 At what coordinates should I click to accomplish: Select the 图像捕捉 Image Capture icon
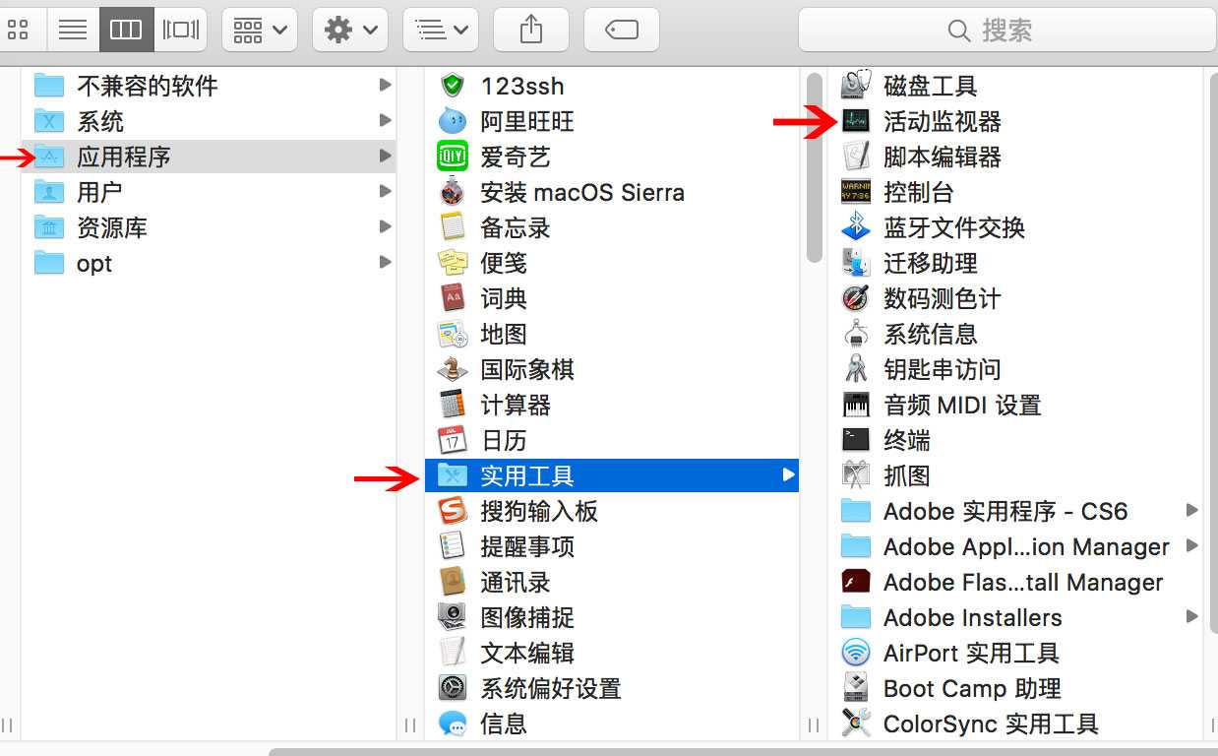point(453,617)
